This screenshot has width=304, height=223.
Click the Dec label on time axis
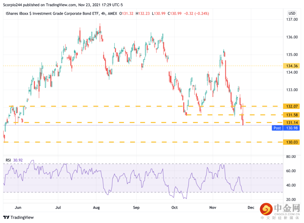click(251, 208)
